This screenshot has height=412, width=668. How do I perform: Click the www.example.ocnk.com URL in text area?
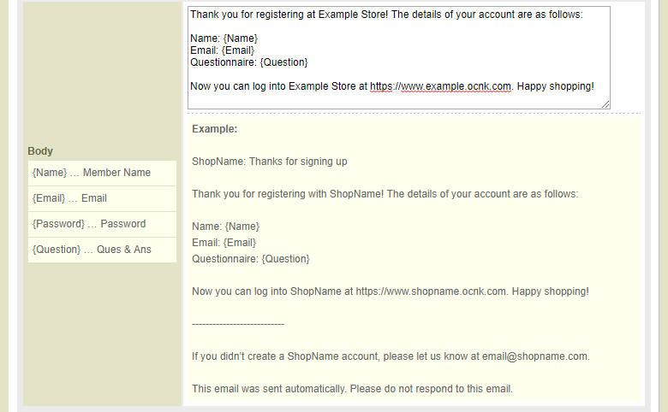[441, 86]
